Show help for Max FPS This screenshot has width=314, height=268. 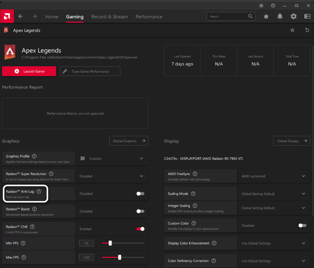click(24, 257)
